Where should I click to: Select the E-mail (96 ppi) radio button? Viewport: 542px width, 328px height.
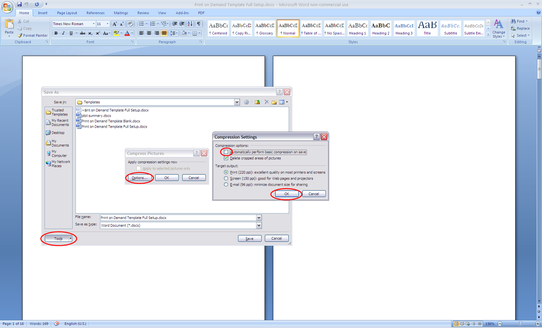click(226, 184)
